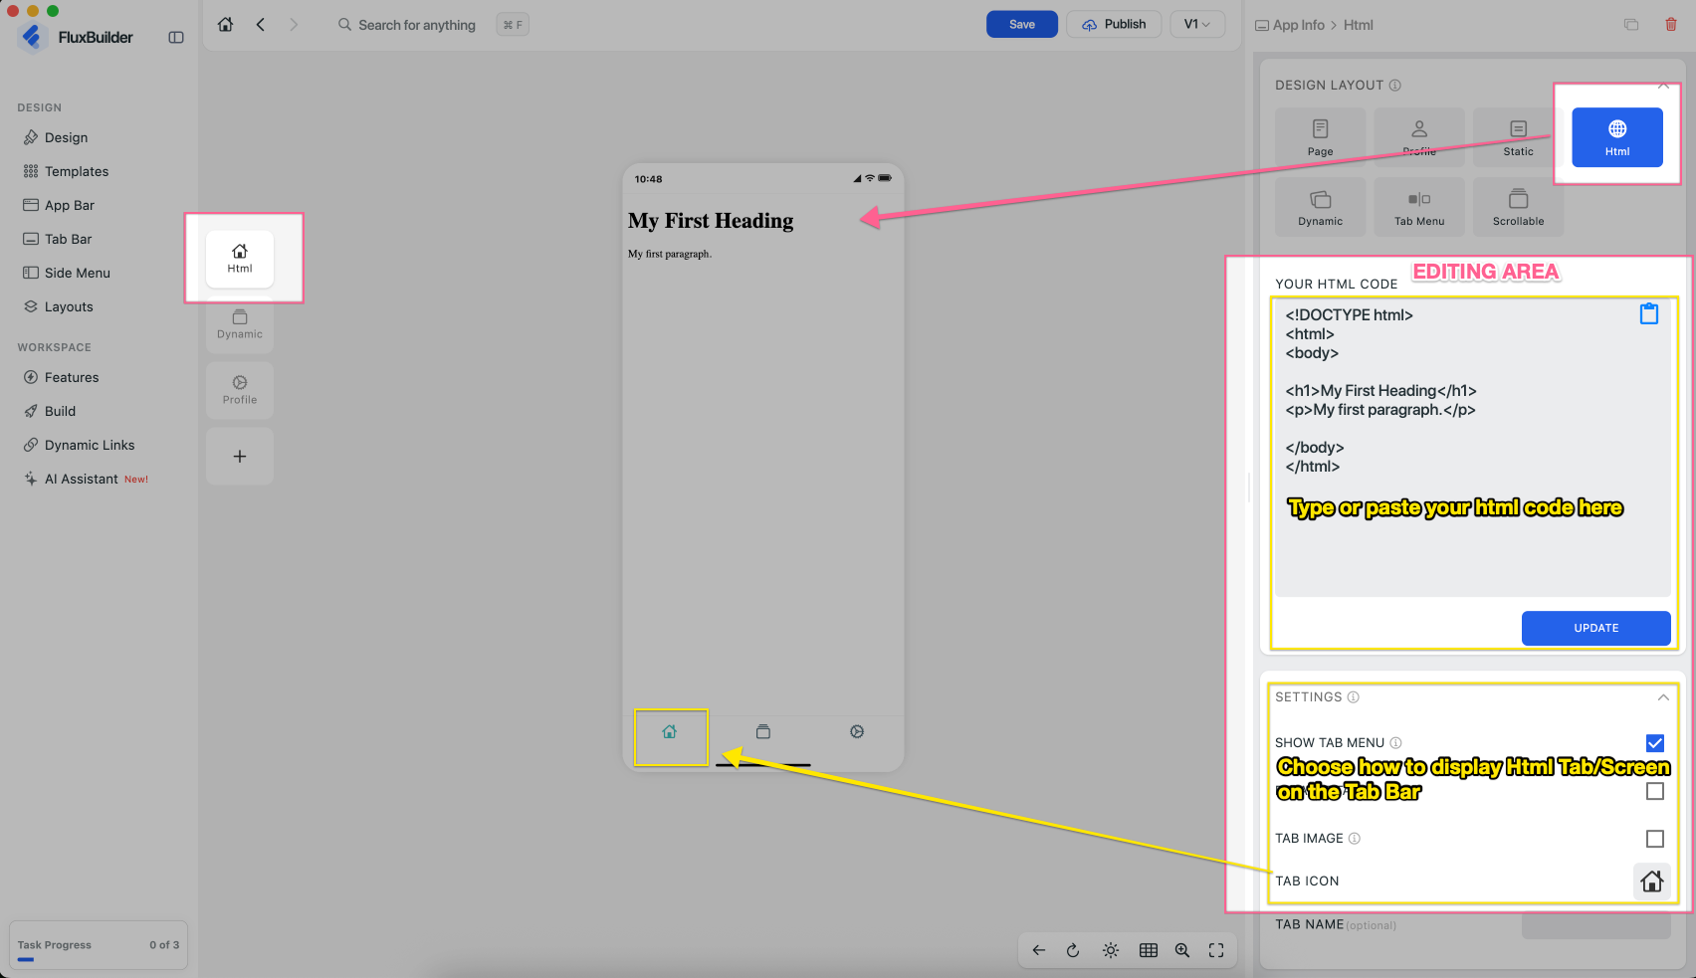The height and width of the screenshot is (978, 1696).
Task: Select the Profile tab tile
Action: pos(240,390)
